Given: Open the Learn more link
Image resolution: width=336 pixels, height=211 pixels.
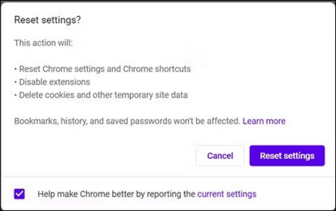Looking at the screenshot, I should point(264,121).
